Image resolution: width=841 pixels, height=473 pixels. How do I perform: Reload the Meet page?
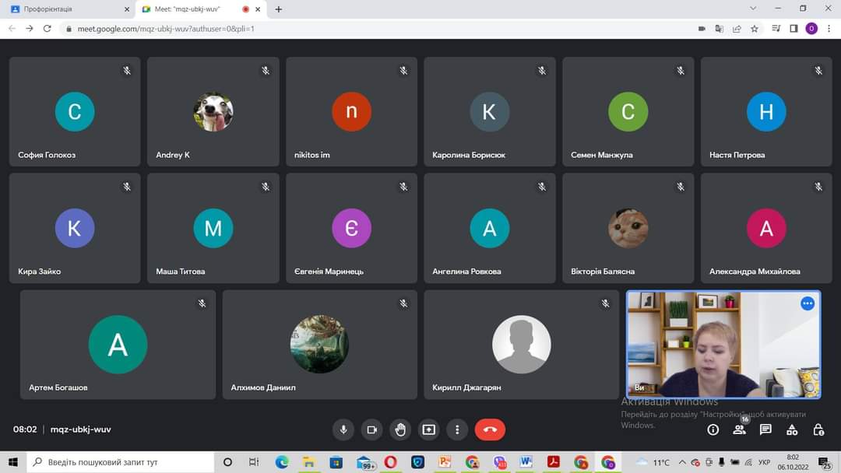point(47,29)
